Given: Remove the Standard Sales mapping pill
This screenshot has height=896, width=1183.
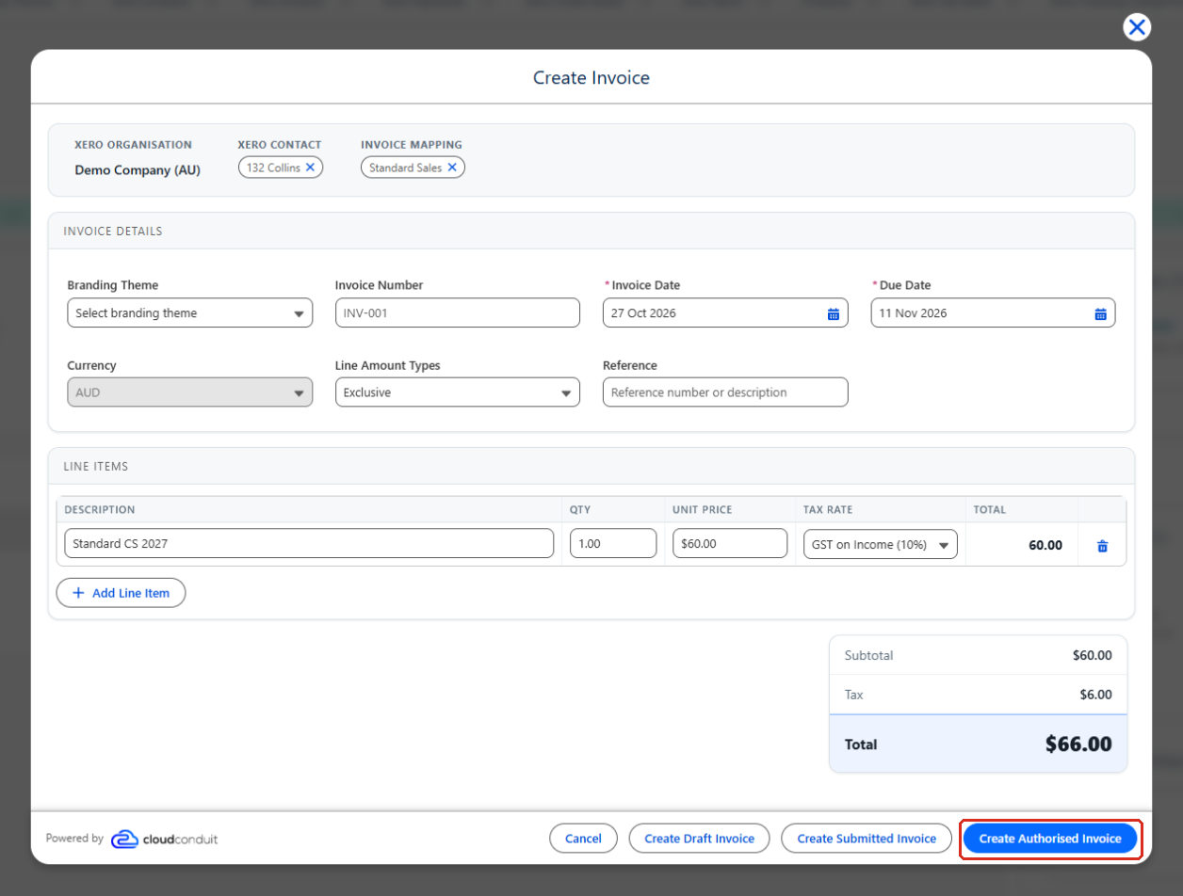Looking at the screenshot, I should coord(451,168).
